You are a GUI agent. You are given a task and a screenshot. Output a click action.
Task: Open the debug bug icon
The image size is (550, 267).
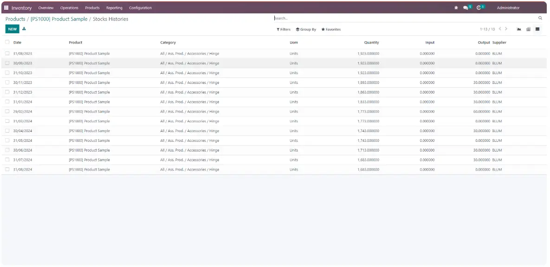456,8
